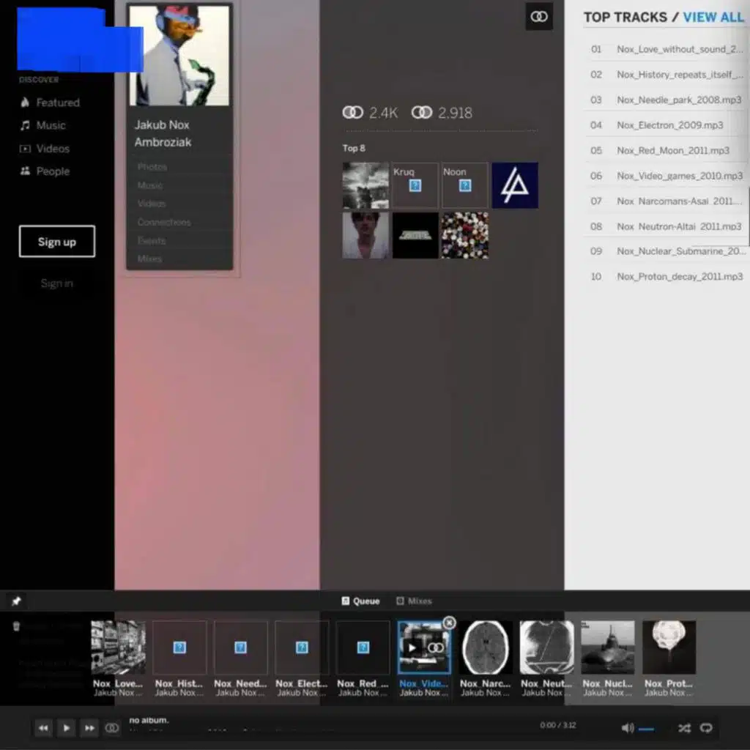Select Nox_Narc brain scan queue item
750x750 pixels.
click(x=486, y=647)
